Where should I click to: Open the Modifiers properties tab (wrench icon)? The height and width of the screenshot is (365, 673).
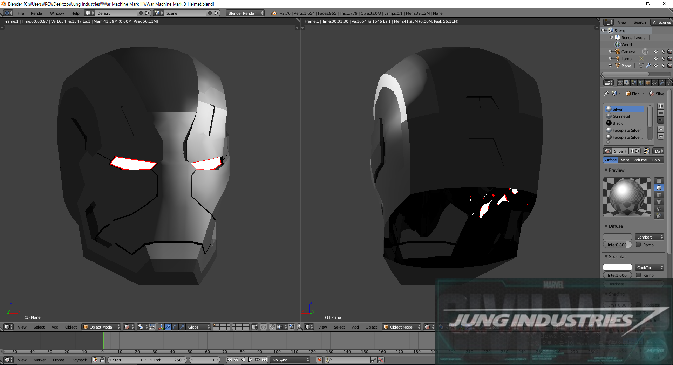tap(662, 83)
